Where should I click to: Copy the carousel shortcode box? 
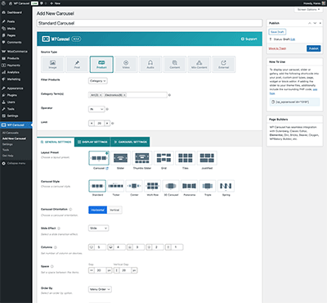coord(295,102)
